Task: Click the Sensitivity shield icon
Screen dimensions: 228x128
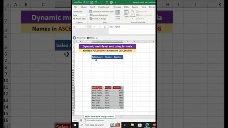Action: point(74,38)
